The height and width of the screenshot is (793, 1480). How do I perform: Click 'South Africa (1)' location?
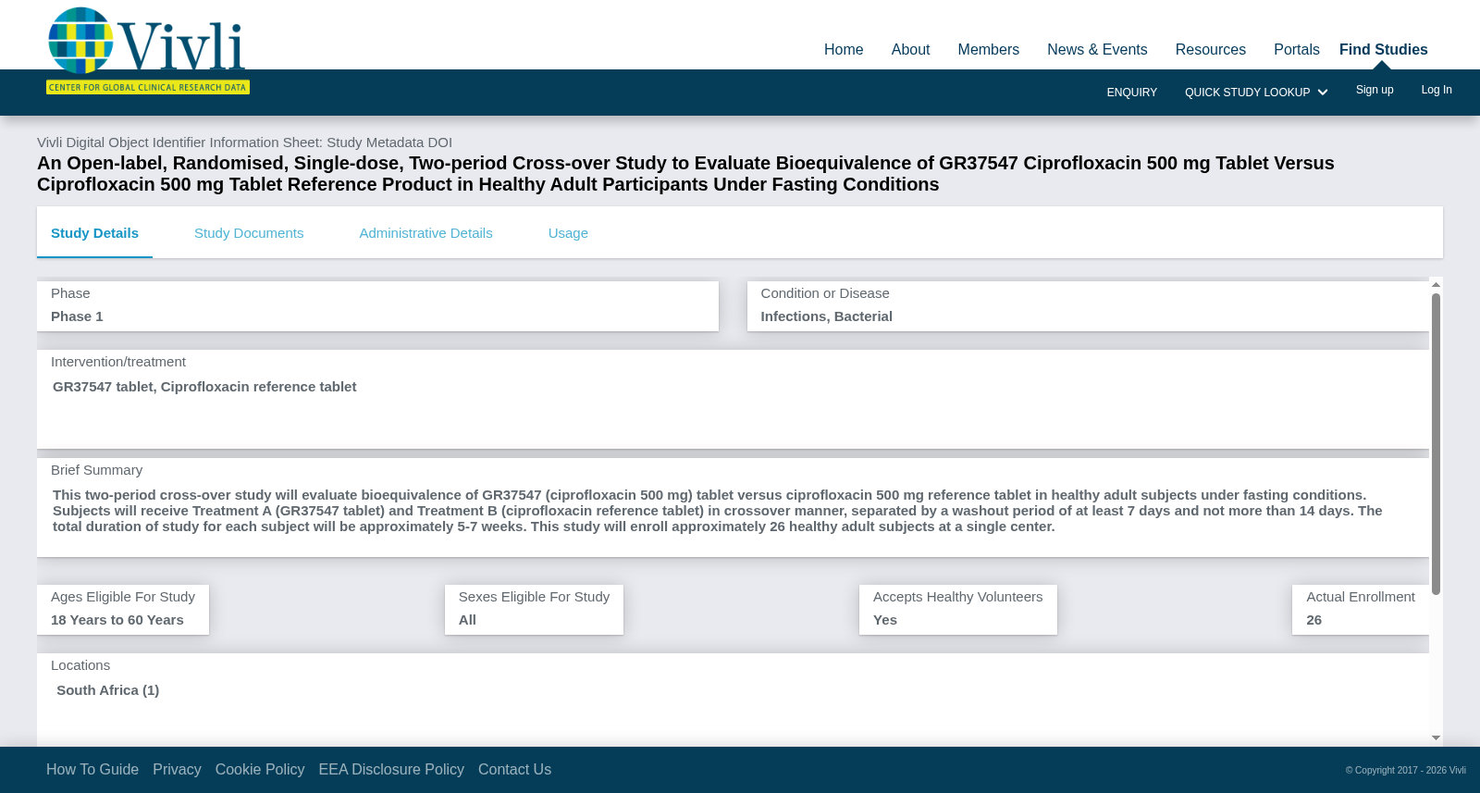click(x=107, y=690)
